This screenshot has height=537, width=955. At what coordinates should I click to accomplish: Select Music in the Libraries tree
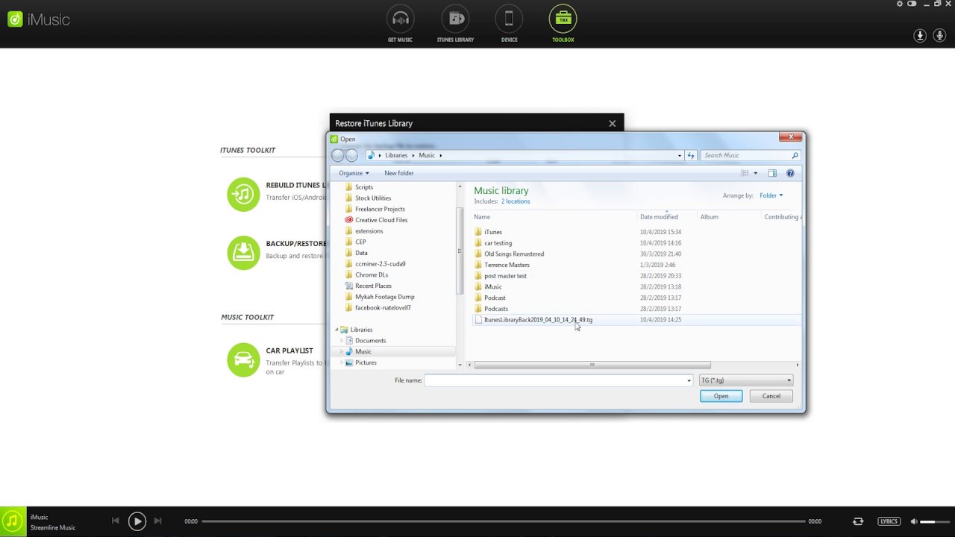pyautogui.click(x=363, y=351)
